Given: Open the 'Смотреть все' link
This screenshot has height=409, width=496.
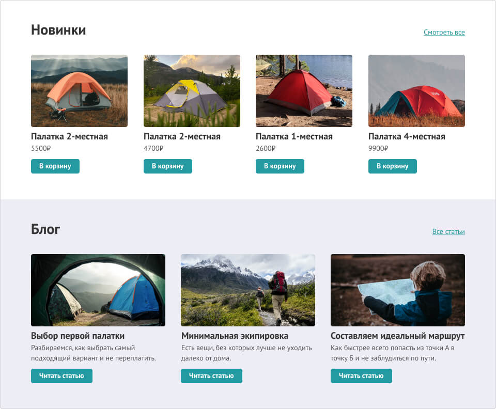Looking at the screenshot, I should (444, 33).
